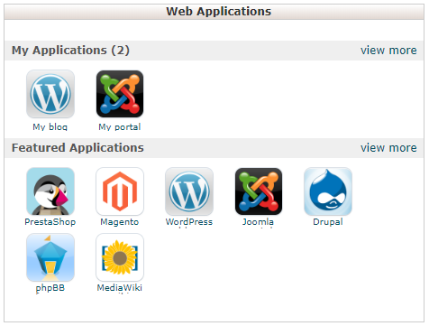Open the 'My portal' text link
The image size is (429, 326).
[120, 126]
